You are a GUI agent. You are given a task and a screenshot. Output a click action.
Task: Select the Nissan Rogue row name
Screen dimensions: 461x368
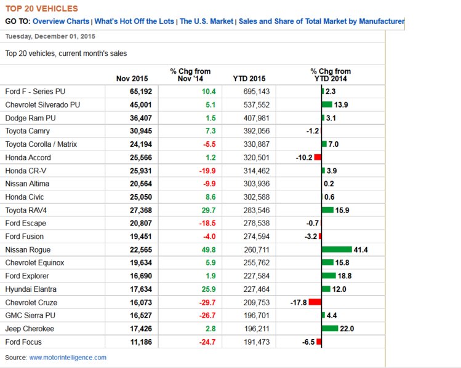point(28,249)
